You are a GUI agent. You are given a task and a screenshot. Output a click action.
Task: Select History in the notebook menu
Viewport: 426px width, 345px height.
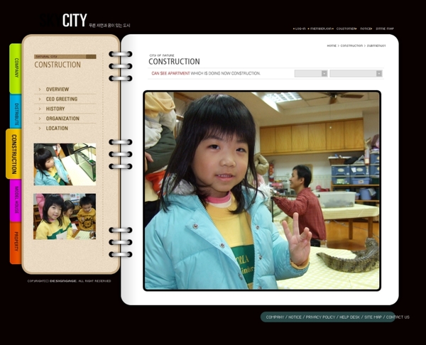pos(55,109)
